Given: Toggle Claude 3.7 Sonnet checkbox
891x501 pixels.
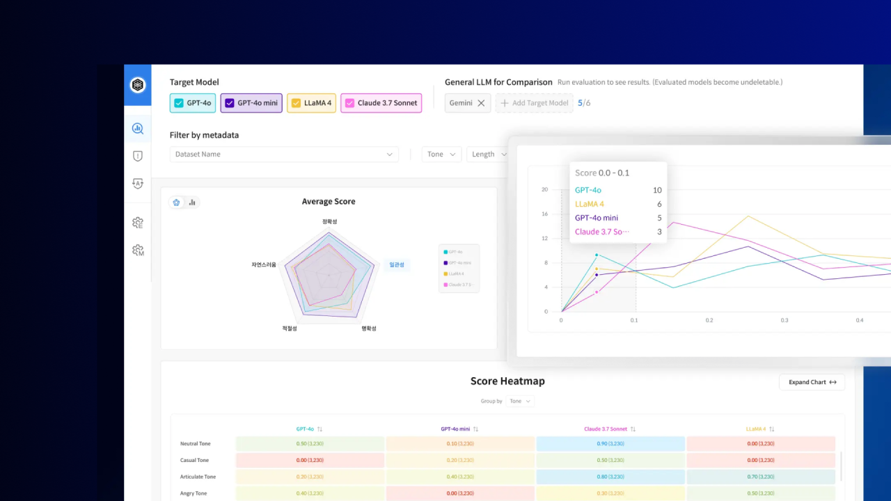Looking at the screenshot, I should (350, 103).
